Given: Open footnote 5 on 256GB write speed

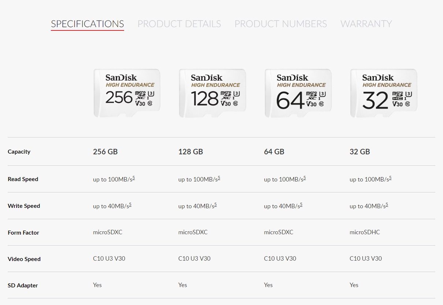Looking at the screenshot, I should [131, 203].
